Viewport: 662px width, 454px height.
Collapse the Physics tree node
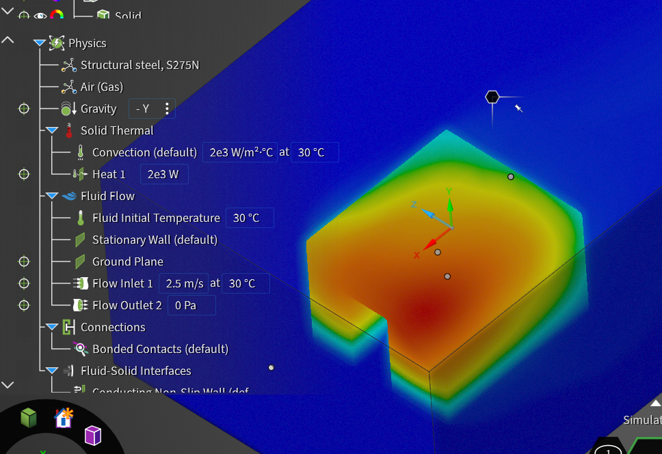pos(40,43)
